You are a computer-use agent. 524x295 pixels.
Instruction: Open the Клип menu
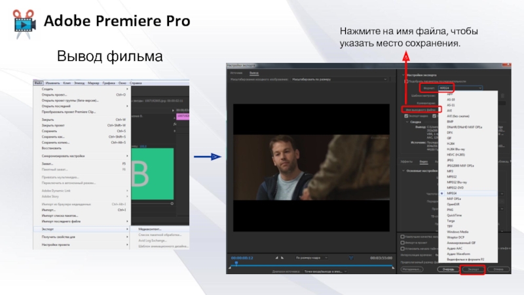67,83
